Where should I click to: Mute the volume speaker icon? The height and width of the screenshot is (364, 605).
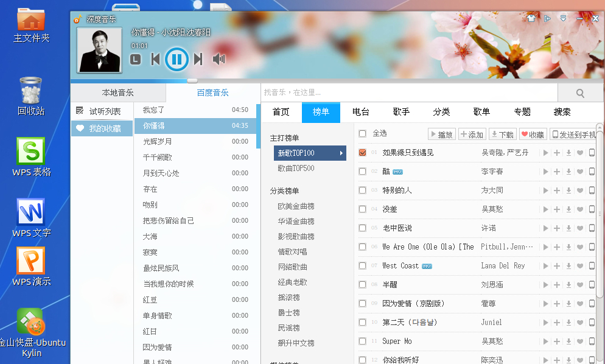point(219,59)
